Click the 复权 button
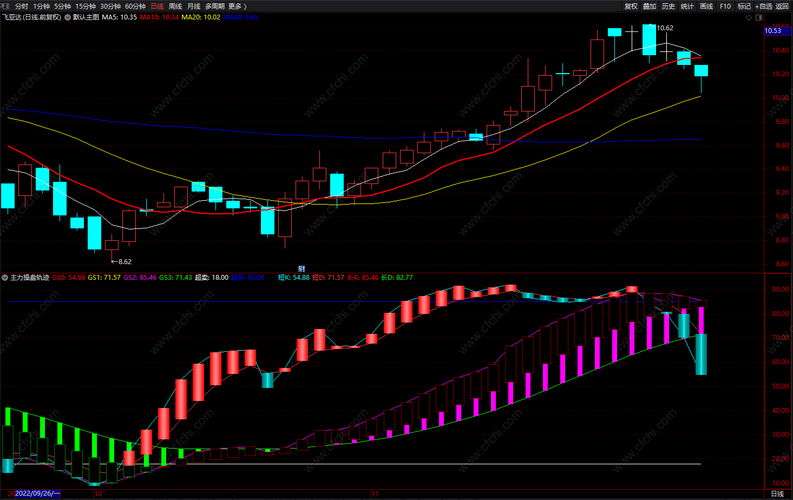The width and height of the screenshot is (793, 500). (x=631, y=6)
